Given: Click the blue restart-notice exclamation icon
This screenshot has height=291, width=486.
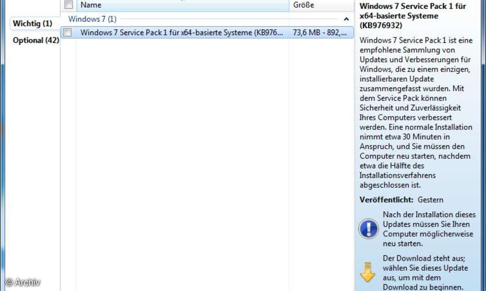Looking at the screenshot, I should click(x=369, y=229).
